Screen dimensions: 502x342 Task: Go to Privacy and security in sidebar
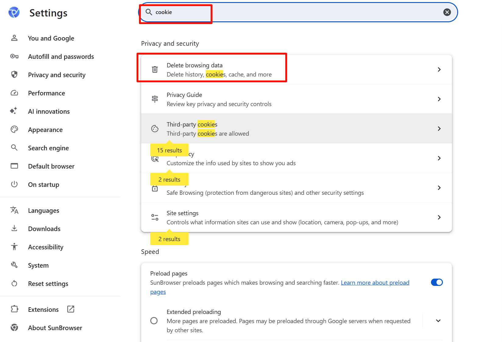pyautogui.click(x=57, y=75)
